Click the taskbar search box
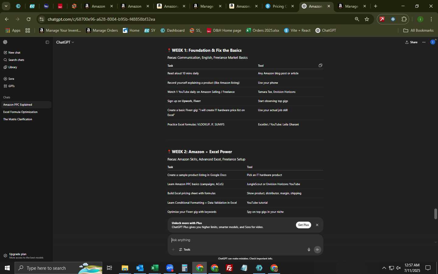 point(58,268)
